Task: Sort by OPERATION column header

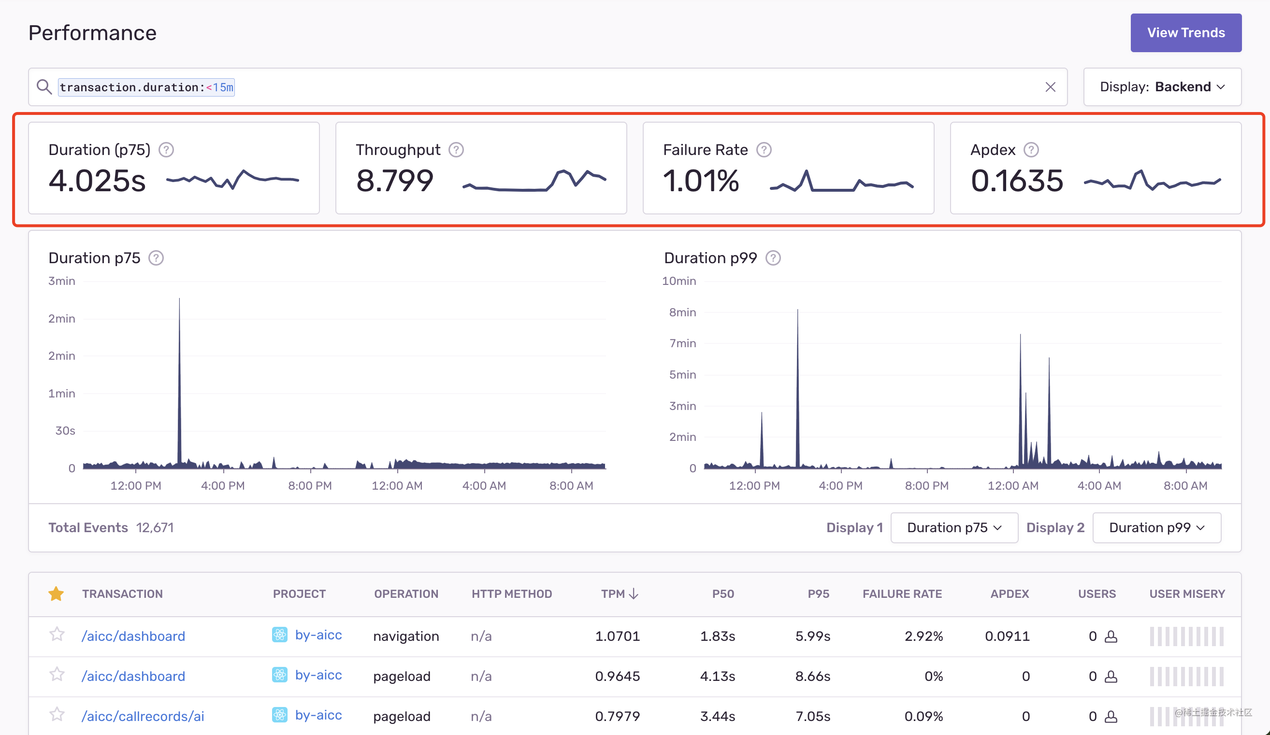Action: pos(406,594)
